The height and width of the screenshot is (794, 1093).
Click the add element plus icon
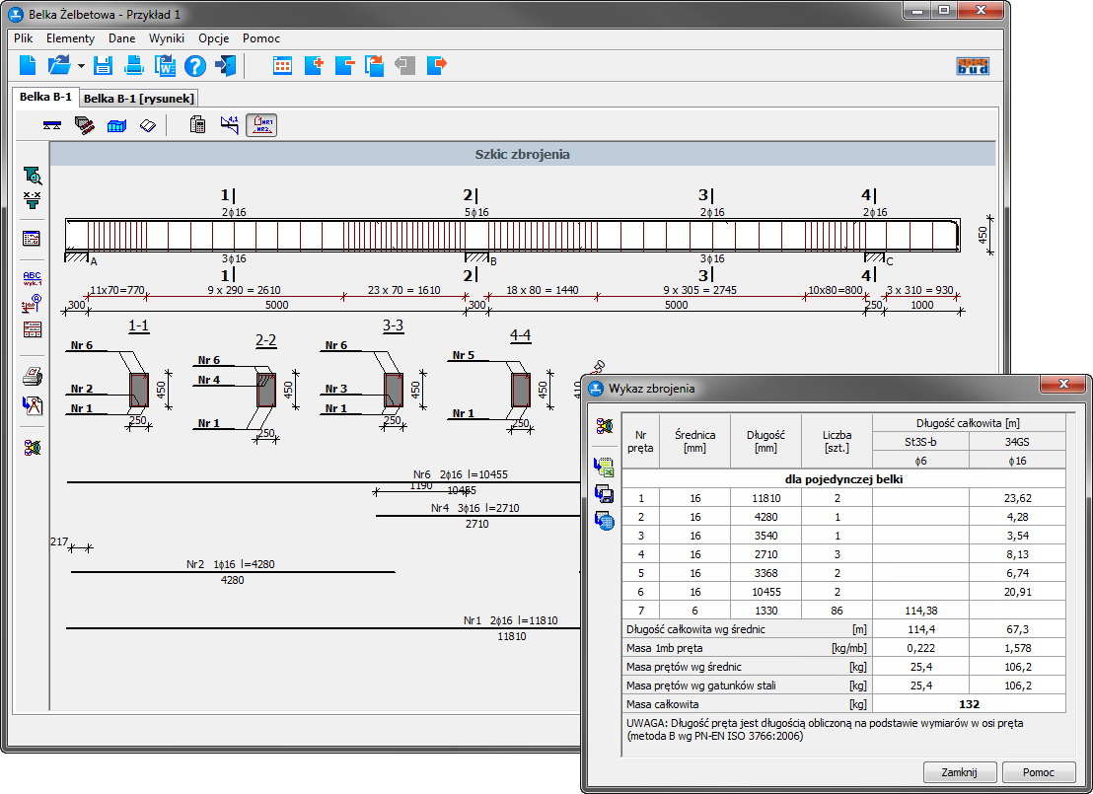coord(314,66)
